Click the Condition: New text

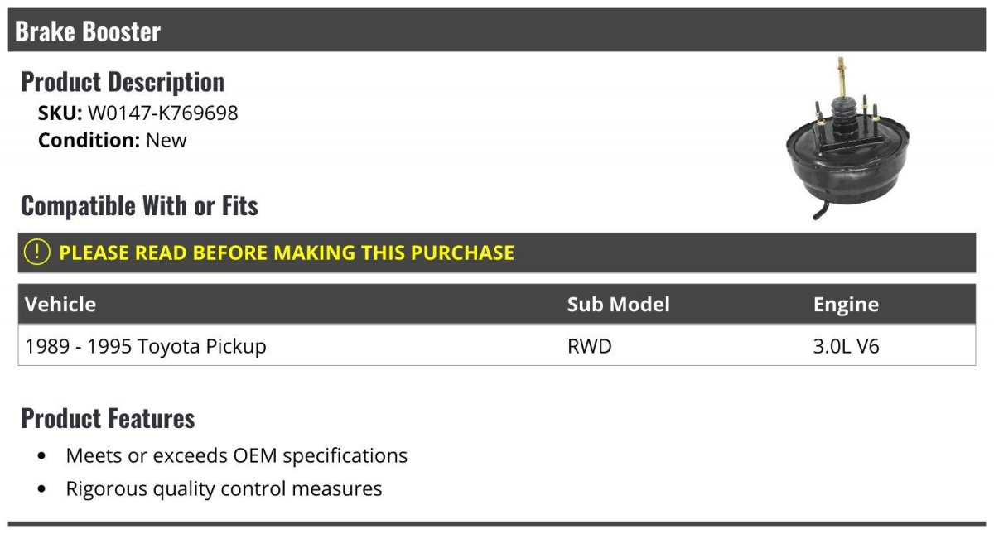pos(113,140)
